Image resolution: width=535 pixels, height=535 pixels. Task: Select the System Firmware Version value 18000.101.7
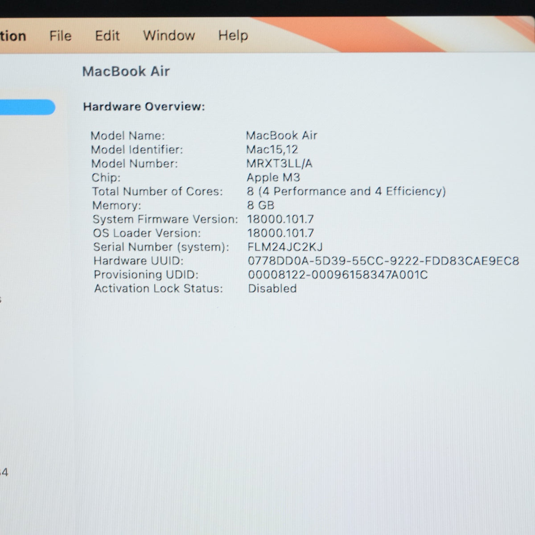click(x=280, y=219)
